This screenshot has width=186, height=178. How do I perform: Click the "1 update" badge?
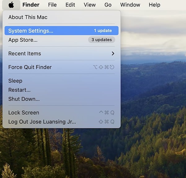(103, 31)
